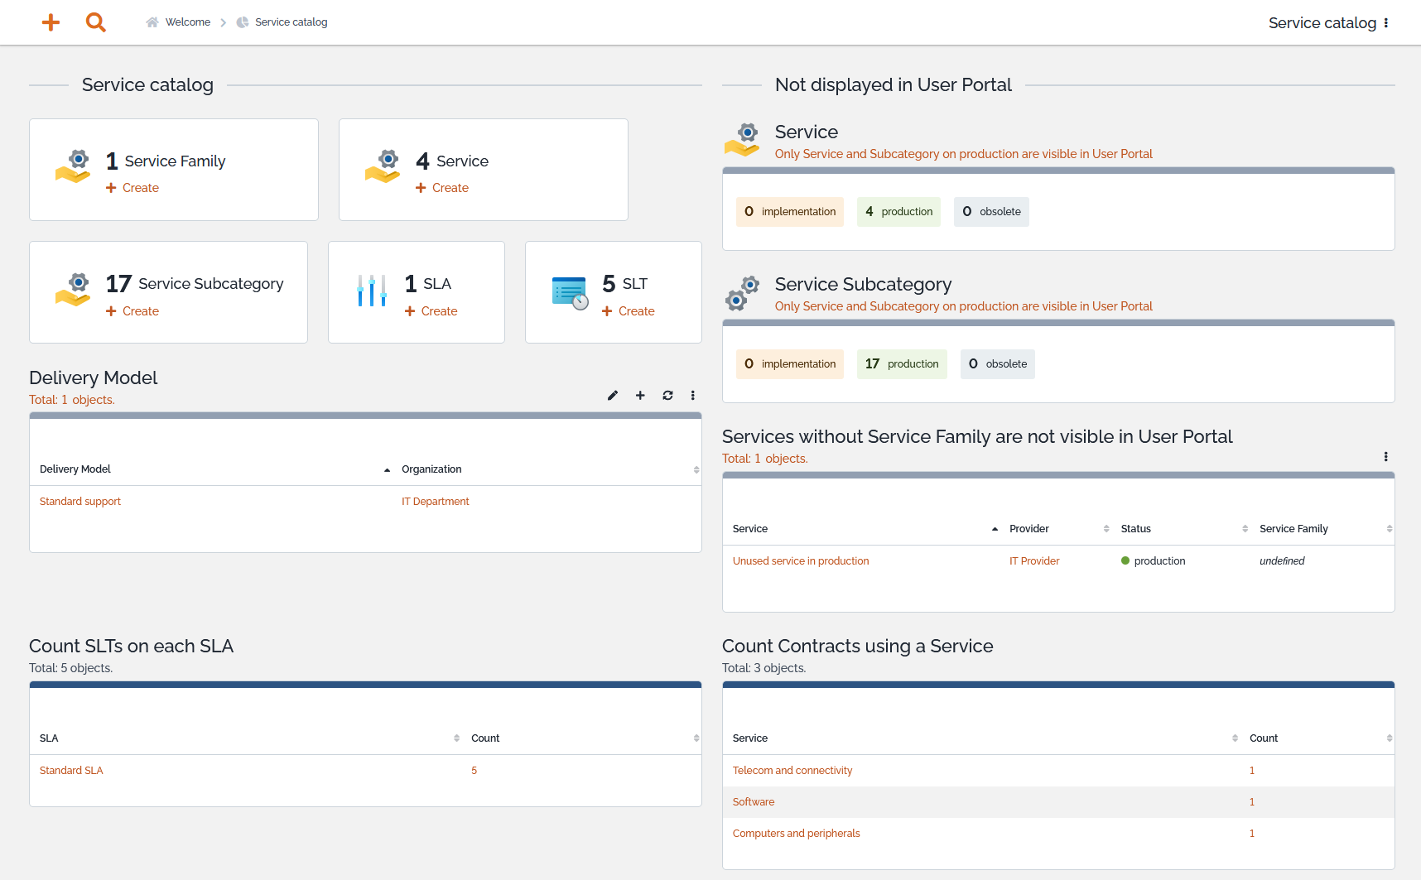Refresh the Delivery Model list

667,396
